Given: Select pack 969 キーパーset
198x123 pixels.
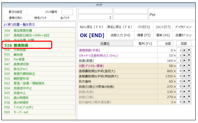Looking at the screenshot, I should tap(39, 112).
